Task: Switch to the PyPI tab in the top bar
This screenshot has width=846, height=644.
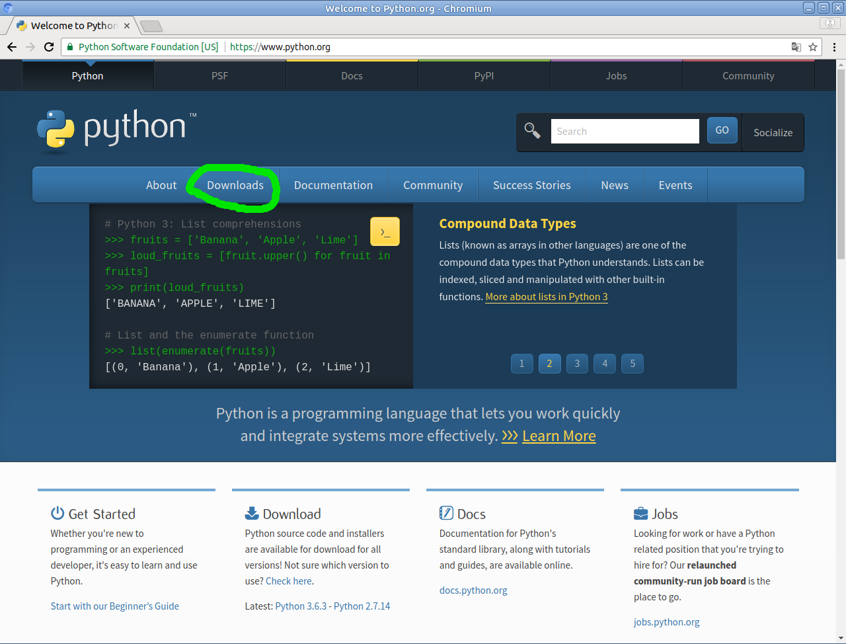Action: (x=484, y=75)
